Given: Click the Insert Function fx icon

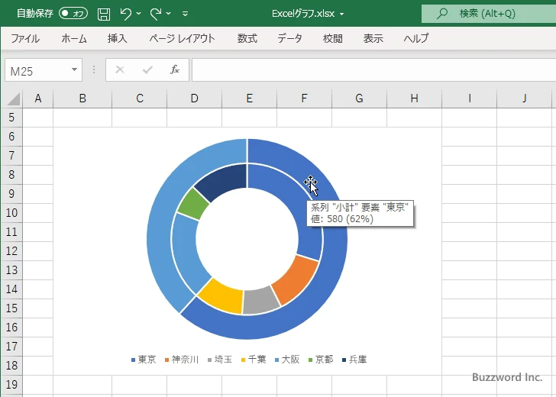Looking at the screenshot, I should click(x=174, y=69).
